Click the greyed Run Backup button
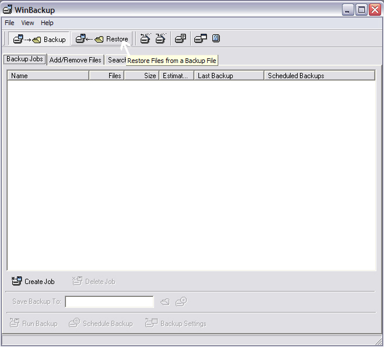Image resolution: width=384 pixels, height=347 pixels. pos(33,323)
